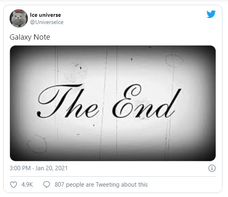
Task: Open the 3:00 PM timestamp link
Action: (x=20, y=168)
